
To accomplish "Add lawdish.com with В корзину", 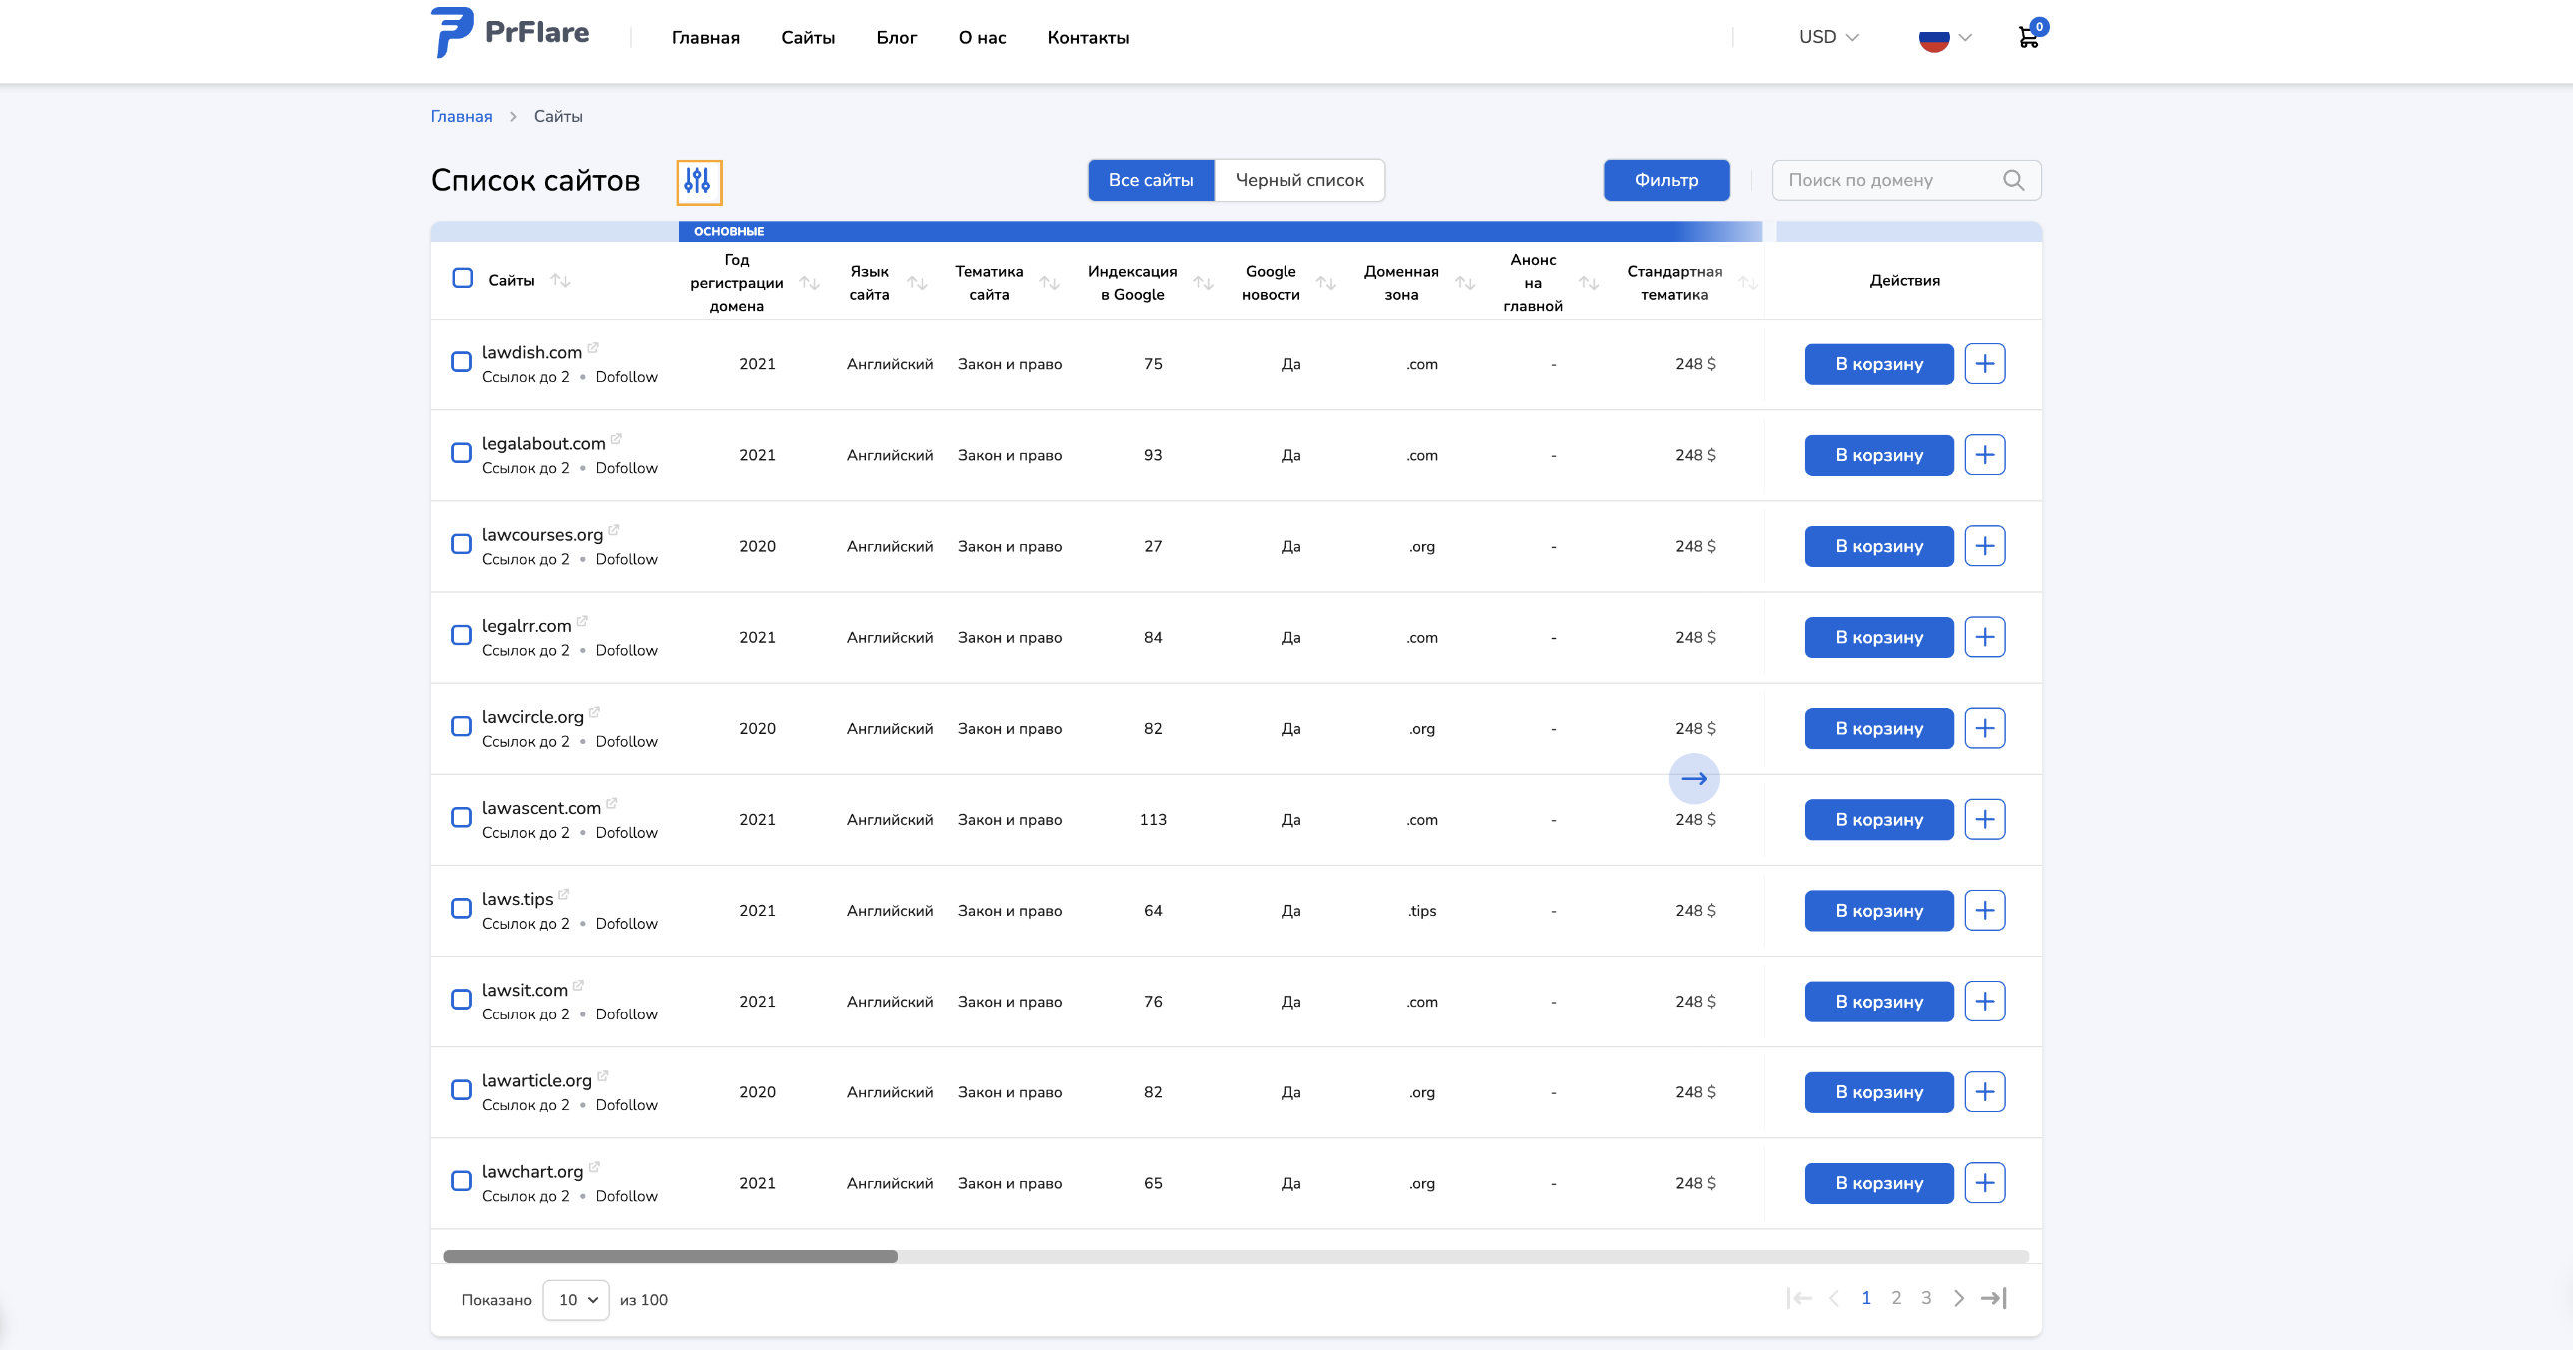I will (1878, 364).
